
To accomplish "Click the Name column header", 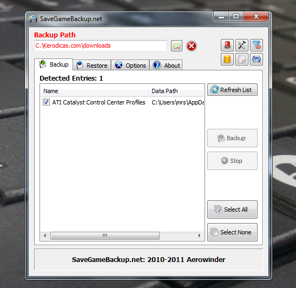I will (x=94, y=91).
